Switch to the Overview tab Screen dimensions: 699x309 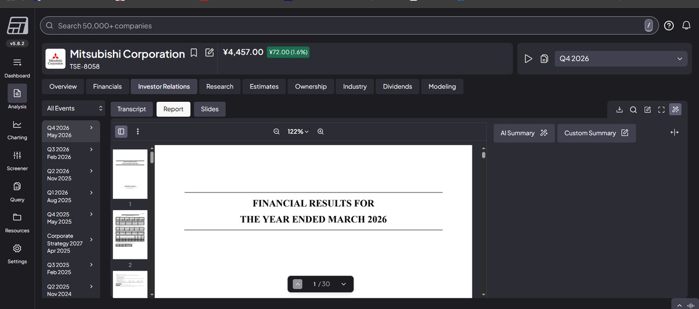pos(63,86)
